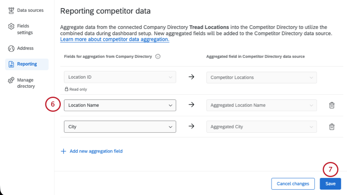Delete the City aggregation row
347x195 pixels.
332,127
